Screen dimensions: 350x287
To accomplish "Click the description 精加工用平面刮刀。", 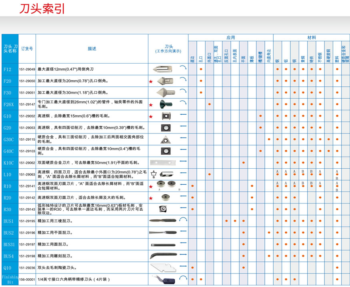I will pyautogui.click(x=55, y=233).
